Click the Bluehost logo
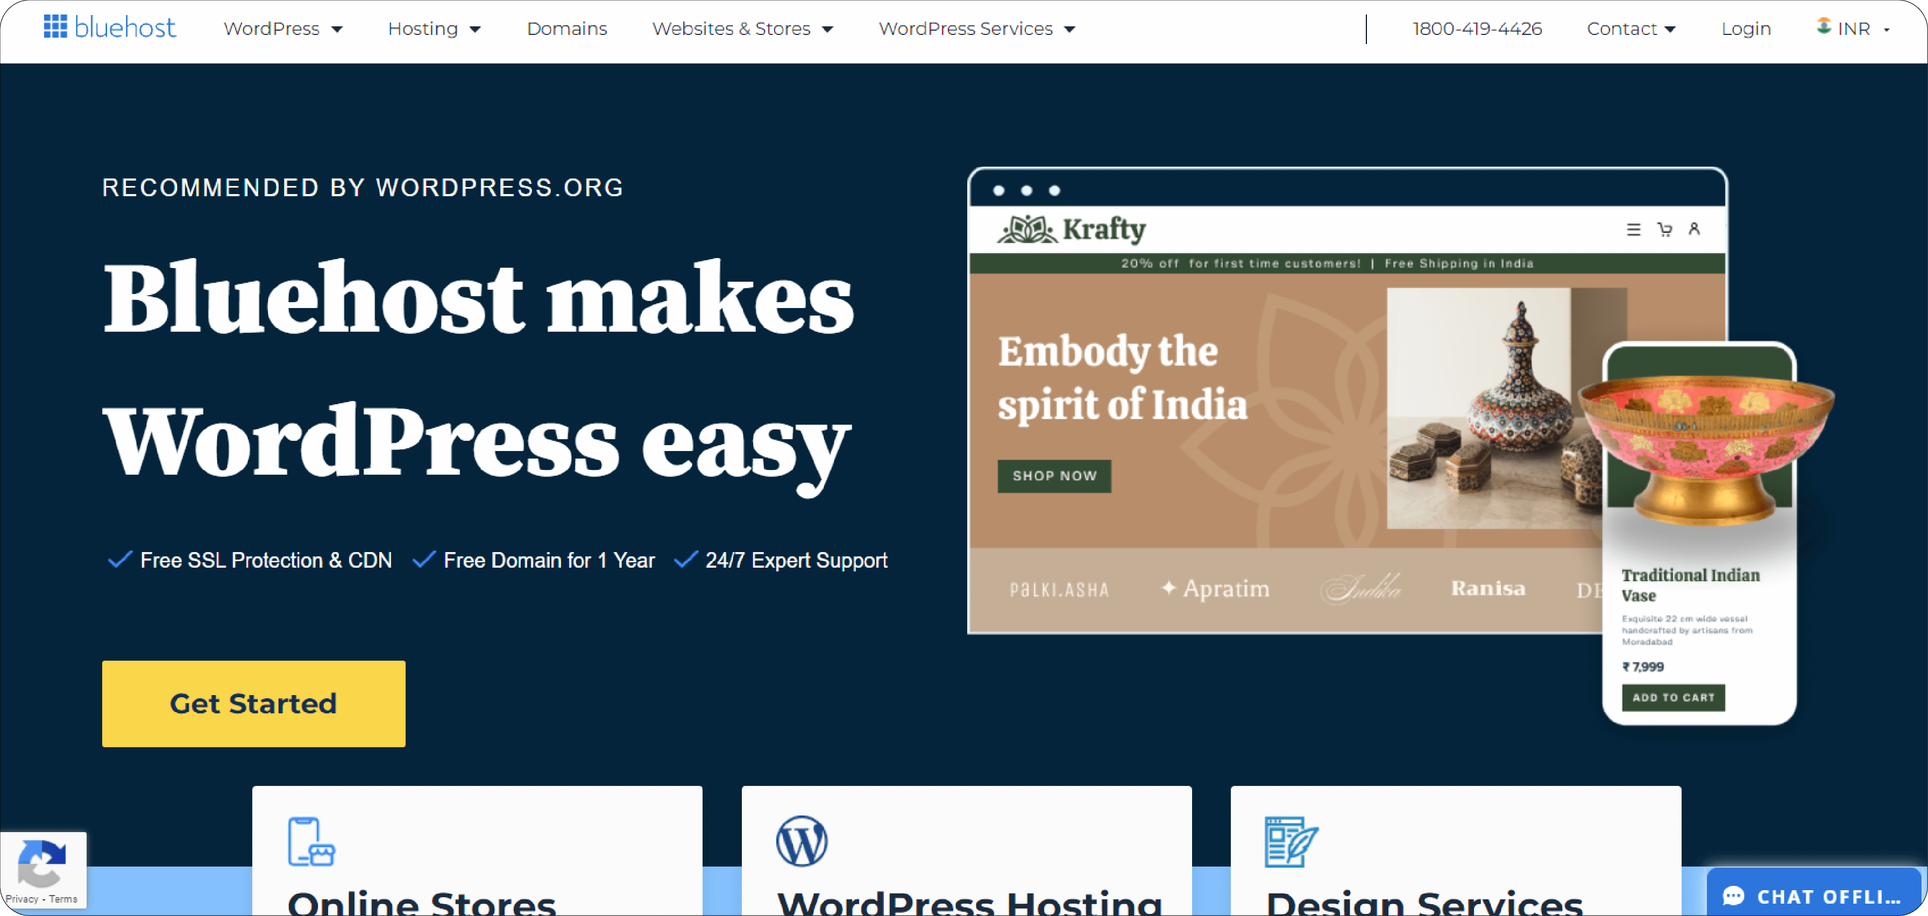The width and height of the screenshot is (1928, 916). point(110,27)
